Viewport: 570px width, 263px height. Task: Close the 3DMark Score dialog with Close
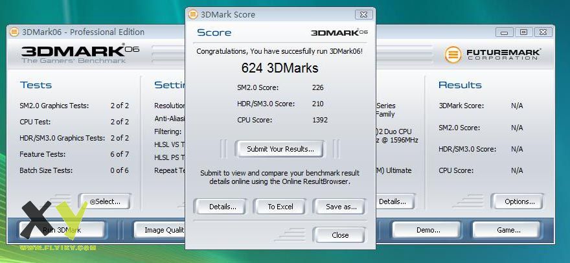[340, 235]
